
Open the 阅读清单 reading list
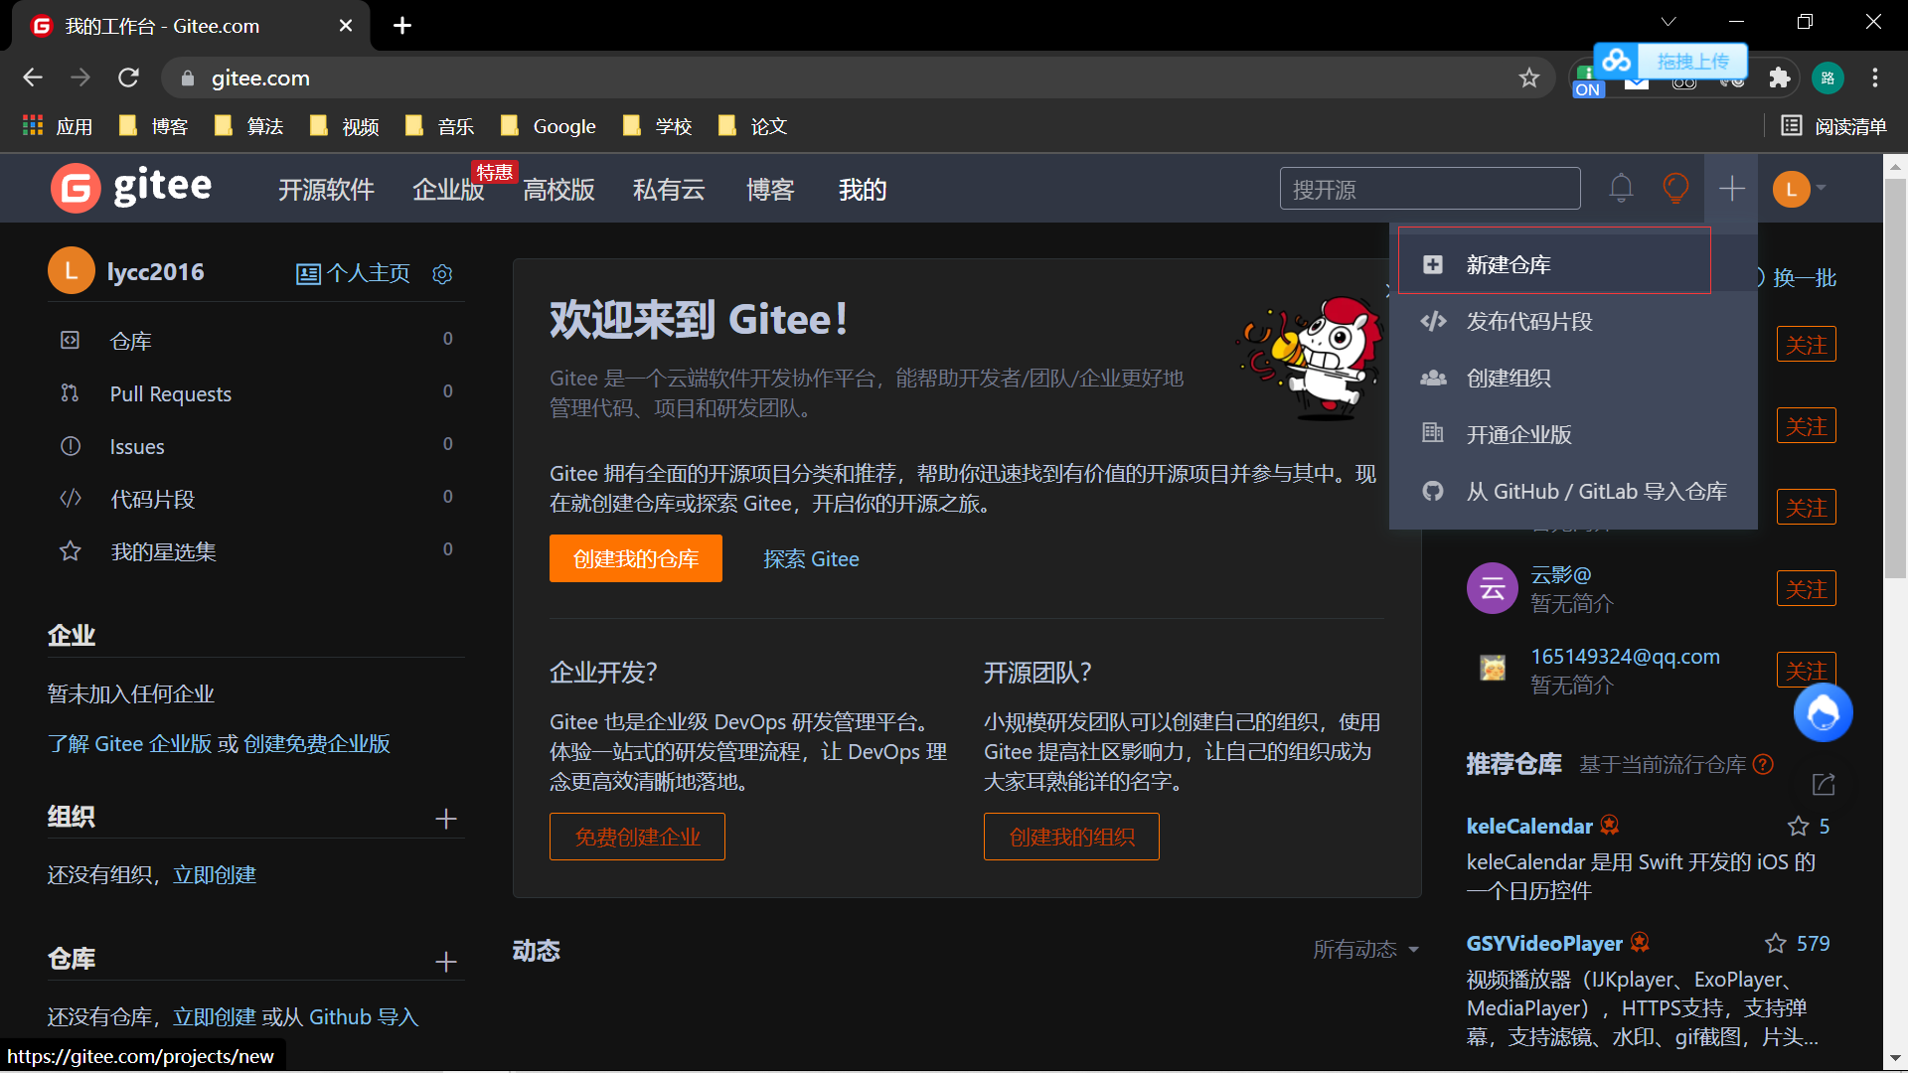(1833, 126)
